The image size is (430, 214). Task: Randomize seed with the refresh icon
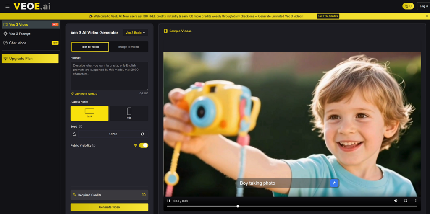coord(142,134)
